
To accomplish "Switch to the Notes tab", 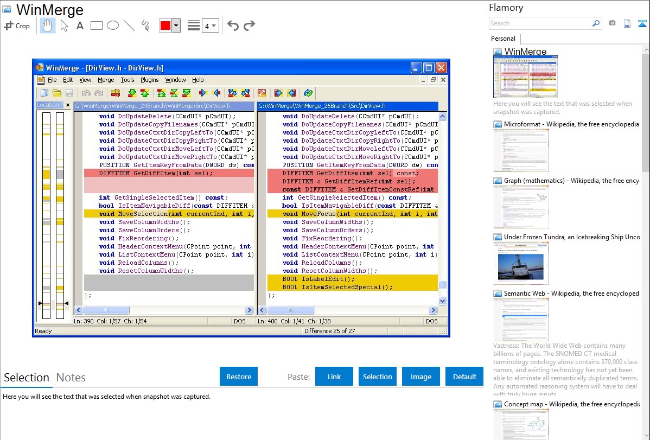I will coord(71,378).
